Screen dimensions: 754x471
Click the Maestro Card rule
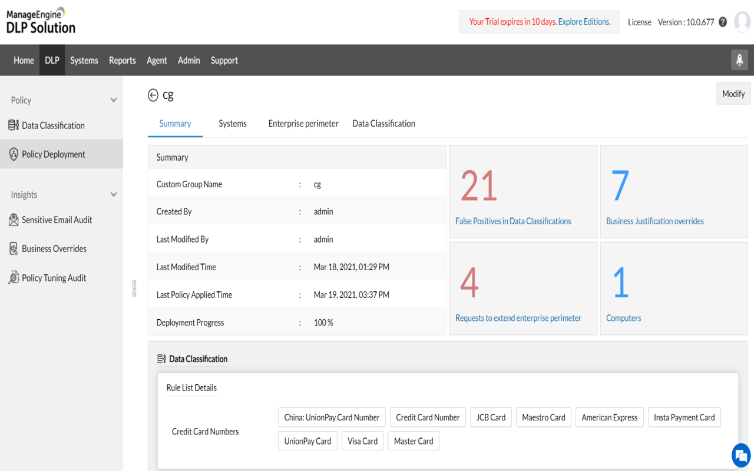(x=543, y=417)
